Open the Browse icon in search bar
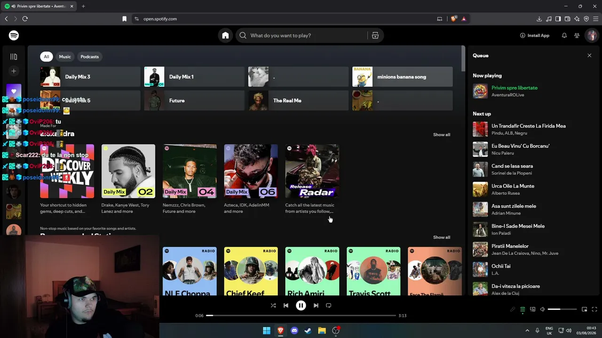Image resolution: width=602 pixels, height=338 pixels. pos(375,35)
